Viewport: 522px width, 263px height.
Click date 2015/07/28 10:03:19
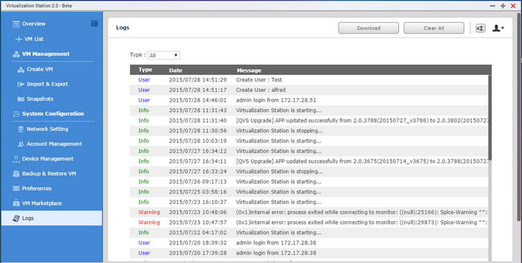198,141
